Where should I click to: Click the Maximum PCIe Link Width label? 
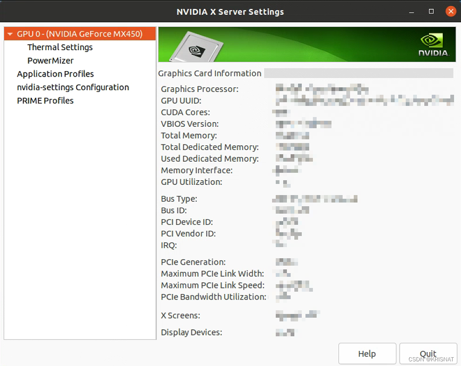pos(213,274)
